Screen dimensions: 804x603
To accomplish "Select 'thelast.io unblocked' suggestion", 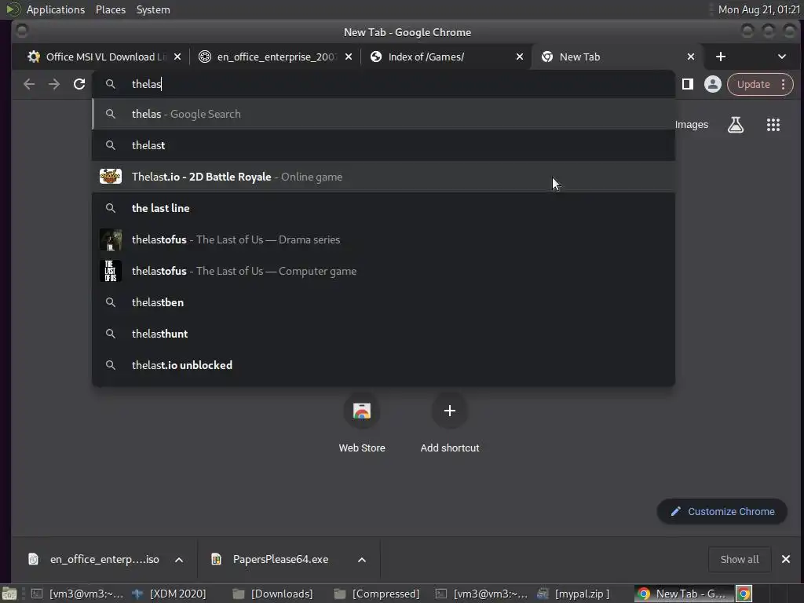I will pos(383,364).
